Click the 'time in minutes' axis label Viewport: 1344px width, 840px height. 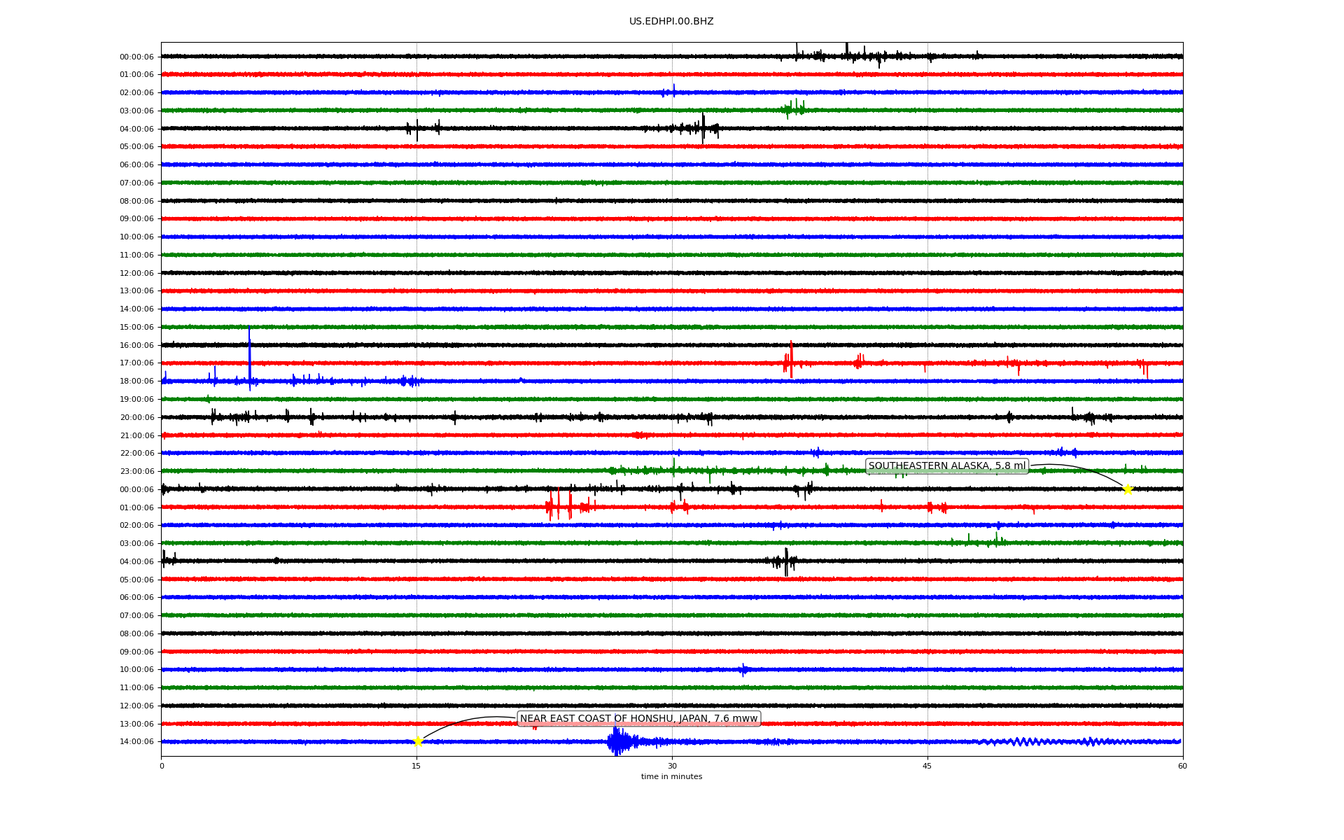[671, 777]
